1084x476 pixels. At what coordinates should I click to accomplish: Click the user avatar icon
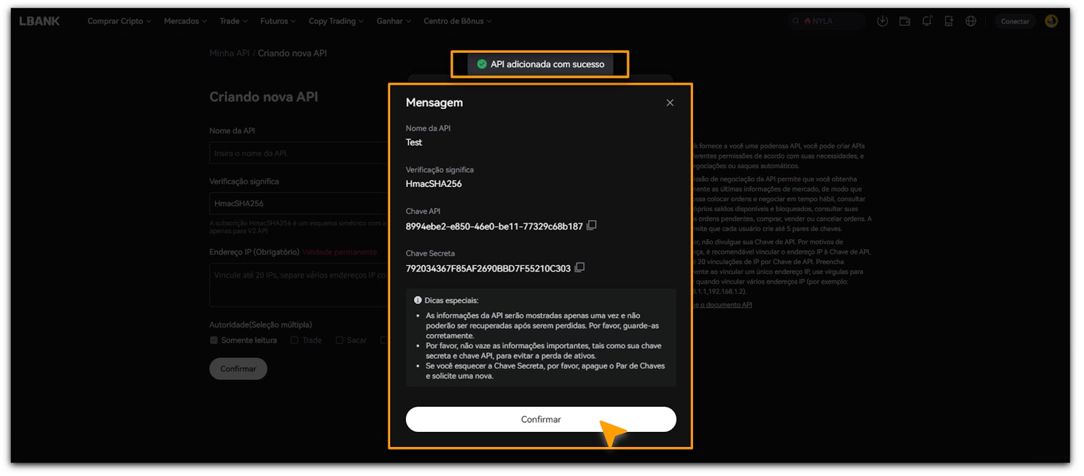pyautogui.click(x=1051, y=21)
